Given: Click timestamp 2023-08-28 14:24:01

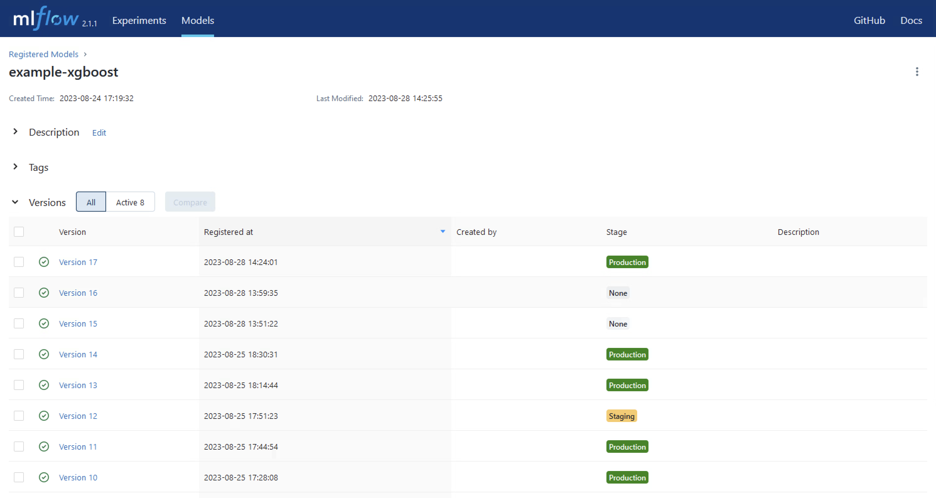Looking at the screenshot, I should [x=240, y=262].
